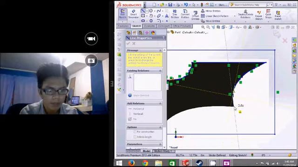This screenshot has width=298, height=167.
Task: Select the Line sketch tool
Action: pos(143,11)
